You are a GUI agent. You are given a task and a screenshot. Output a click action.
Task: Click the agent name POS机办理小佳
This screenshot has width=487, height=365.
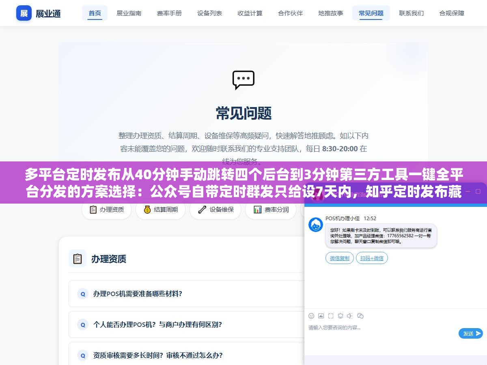[x=343, y=218]
